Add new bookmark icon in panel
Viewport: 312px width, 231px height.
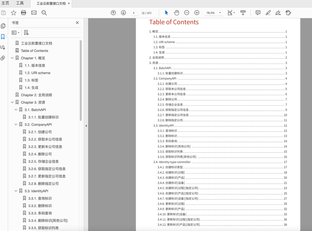26,32
